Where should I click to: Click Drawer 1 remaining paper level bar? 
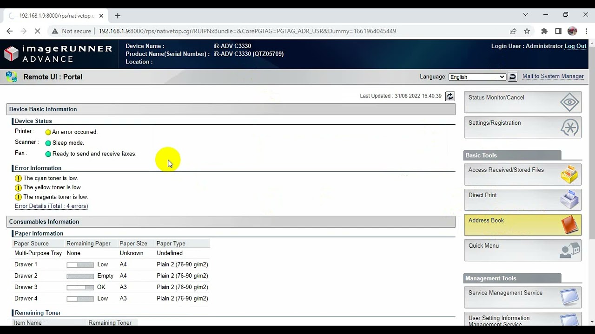(x=80, y=265)
